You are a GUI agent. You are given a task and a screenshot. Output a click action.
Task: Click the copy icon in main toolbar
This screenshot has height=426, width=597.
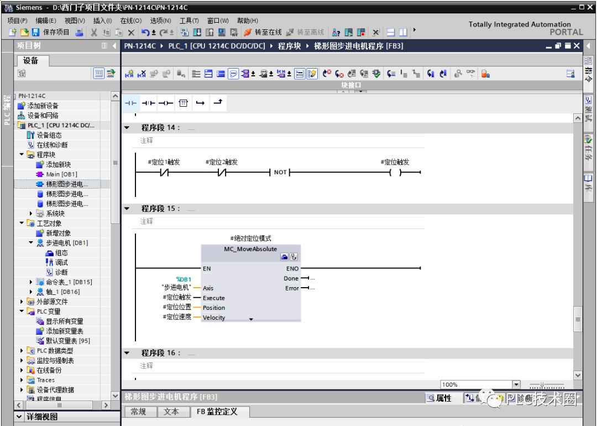(x=106, y=33)
